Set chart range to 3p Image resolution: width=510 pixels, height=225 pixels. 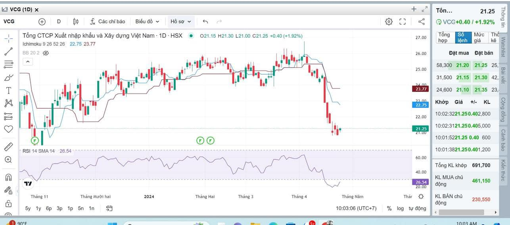[59, 208]
